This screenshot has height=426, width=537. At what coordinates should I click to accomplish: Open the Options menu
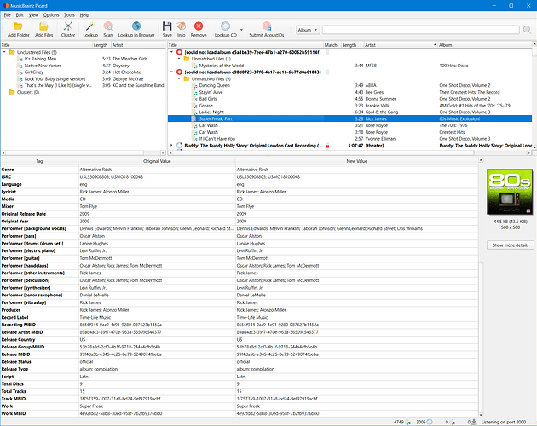click(51, 15)
